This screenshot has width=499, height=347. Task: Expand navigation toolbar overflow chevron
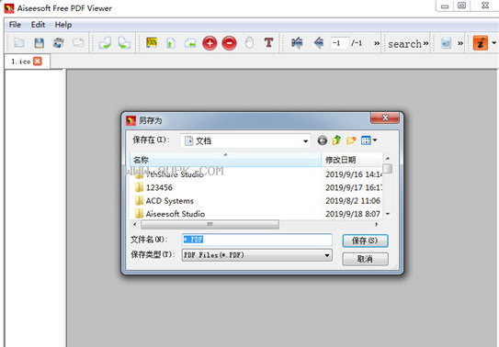[x=377, y=43]
